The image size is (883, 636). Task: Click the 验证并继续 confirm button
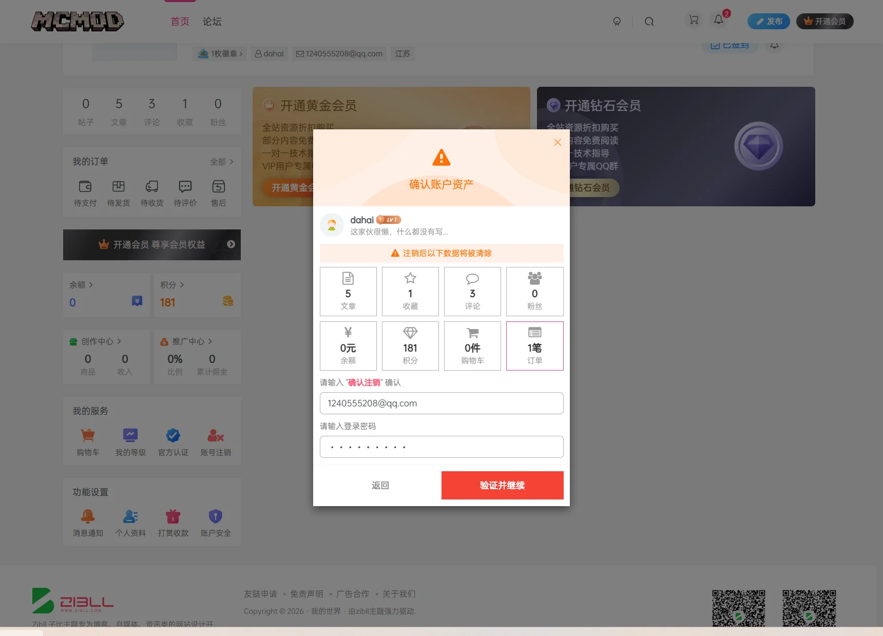coord(502,485)
